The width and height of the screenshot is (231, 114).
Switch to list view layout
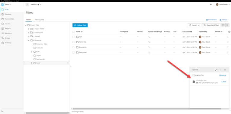(x=227, y=25)
